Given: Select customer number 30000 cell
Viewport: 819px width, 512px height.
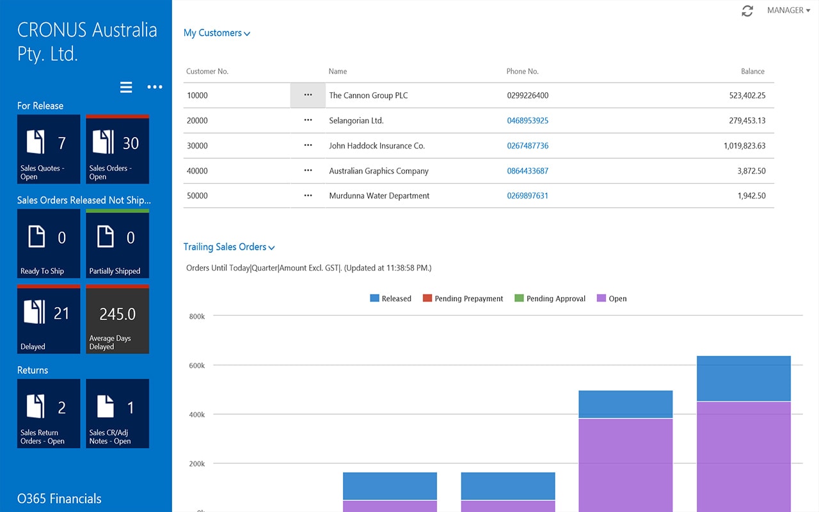Looking at the screenshot, I should point(197,146).
